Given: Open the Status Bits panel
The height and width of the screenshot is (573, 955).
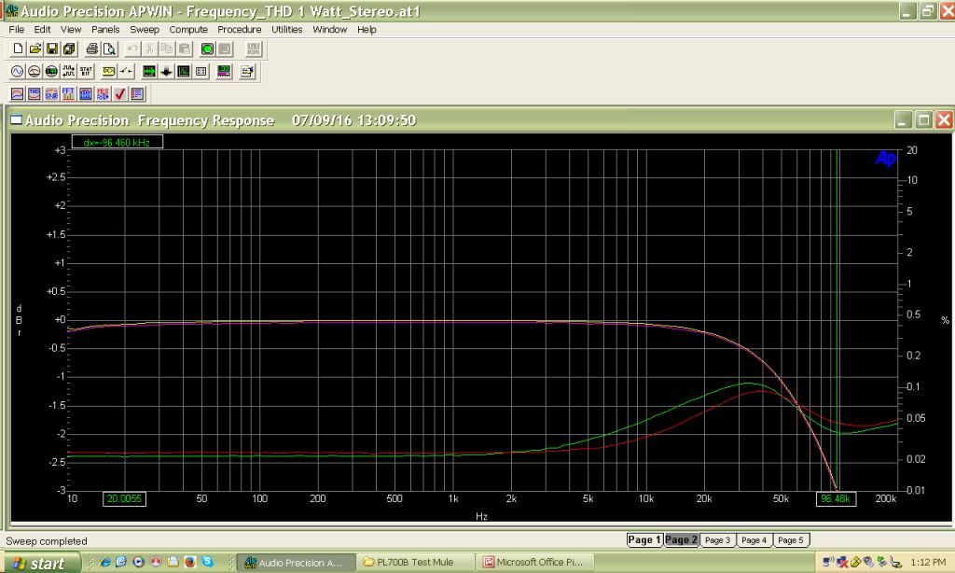Looking at the screenshot, I should pos(86,71).
